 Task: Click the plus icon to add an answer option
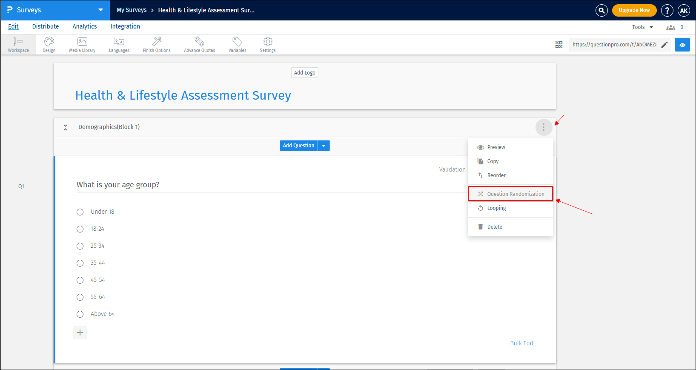(80, 333)
